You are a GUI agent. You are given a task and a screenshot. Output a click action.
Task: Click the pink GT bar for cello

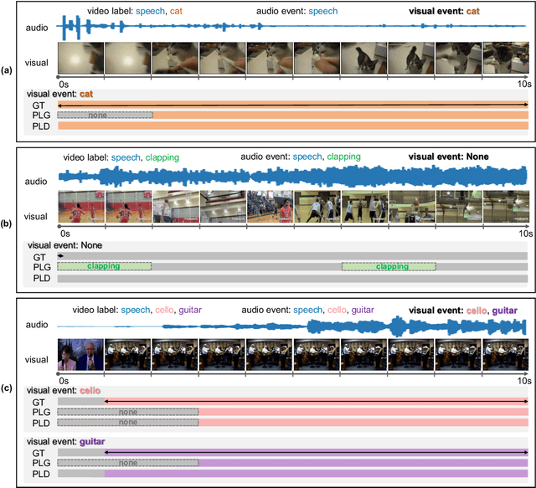(x=317, y=402)
